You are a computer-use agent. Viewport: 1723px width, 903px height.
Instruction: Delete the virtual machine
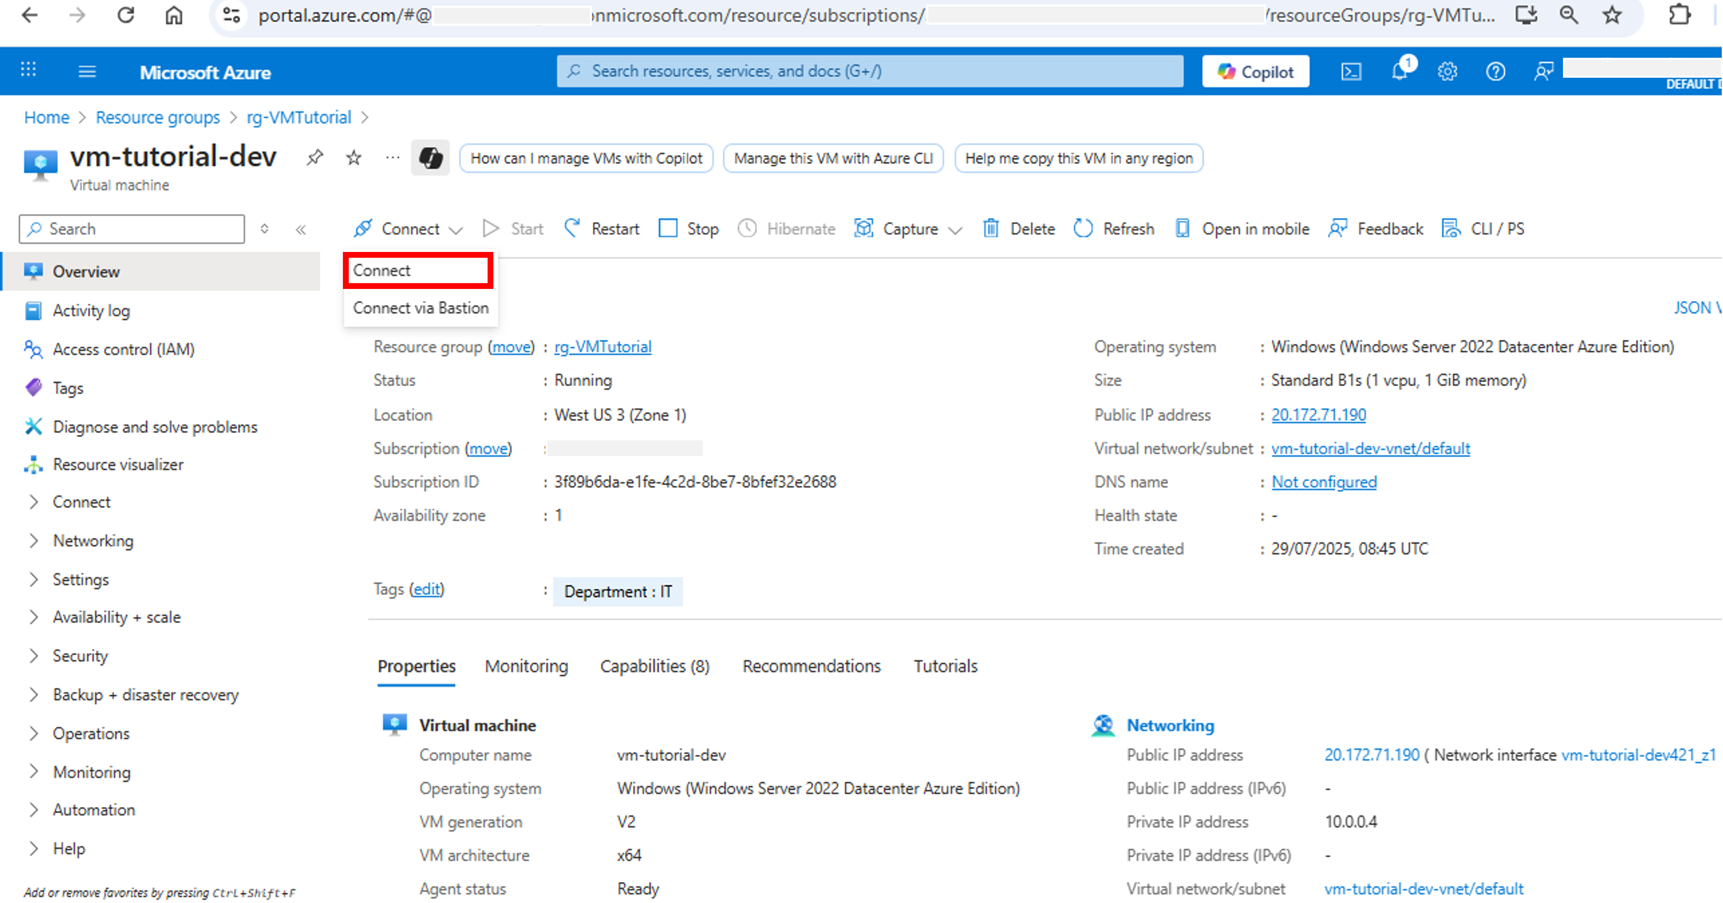(1018, 228)
